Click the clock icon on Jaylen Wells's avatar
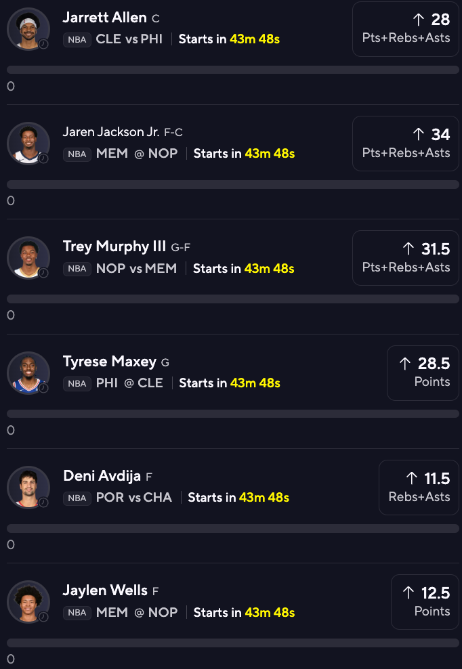 [43, 617]
